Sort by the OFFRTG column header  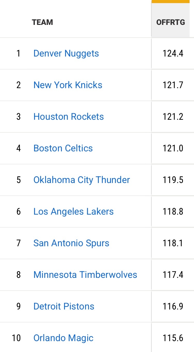(x=170, y=22)
